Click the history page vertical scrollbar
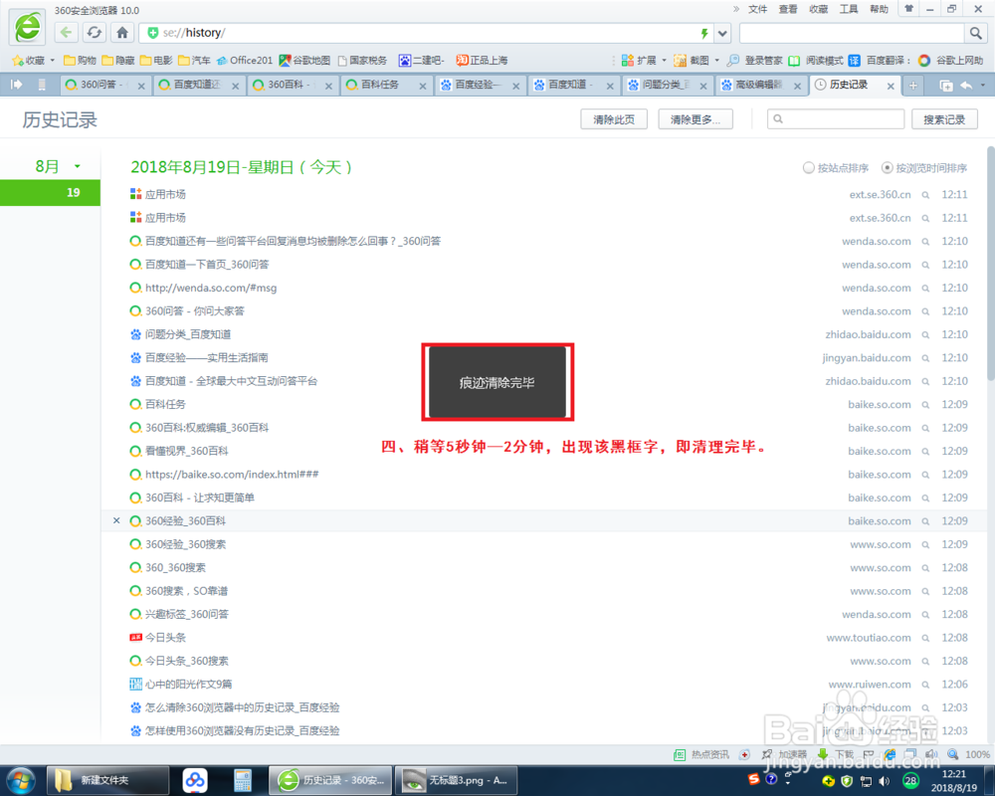995x796 pixels. 991,264
